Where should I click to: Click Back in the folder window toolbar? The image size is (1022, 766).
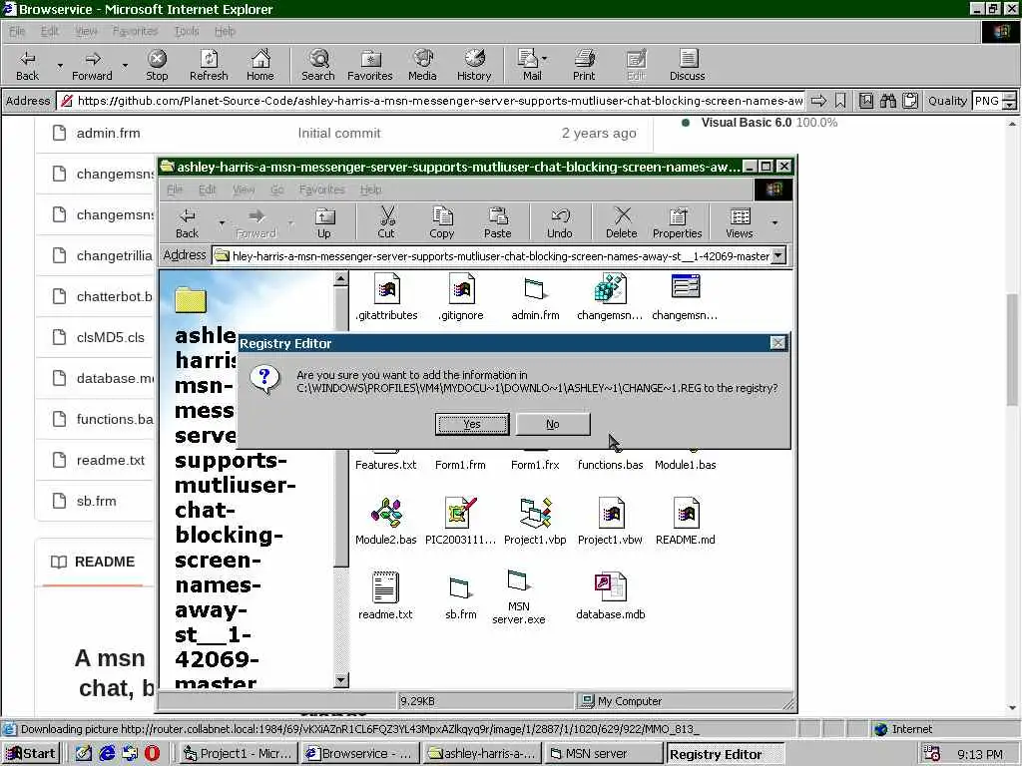(x=187, y=222)
